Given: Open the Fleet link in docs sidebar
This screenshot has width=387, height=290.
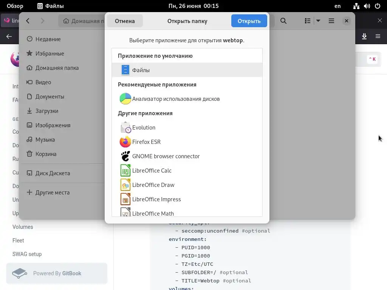Looking at the screenshot, I should 18,241.
